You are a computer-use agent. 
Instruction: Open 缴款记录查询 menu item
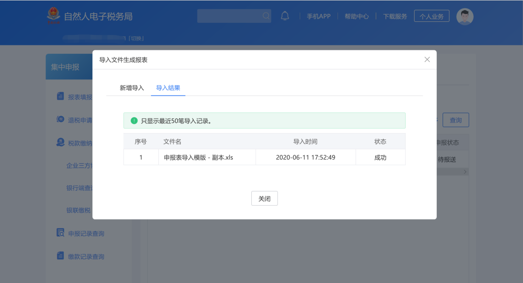coord(86,257)
